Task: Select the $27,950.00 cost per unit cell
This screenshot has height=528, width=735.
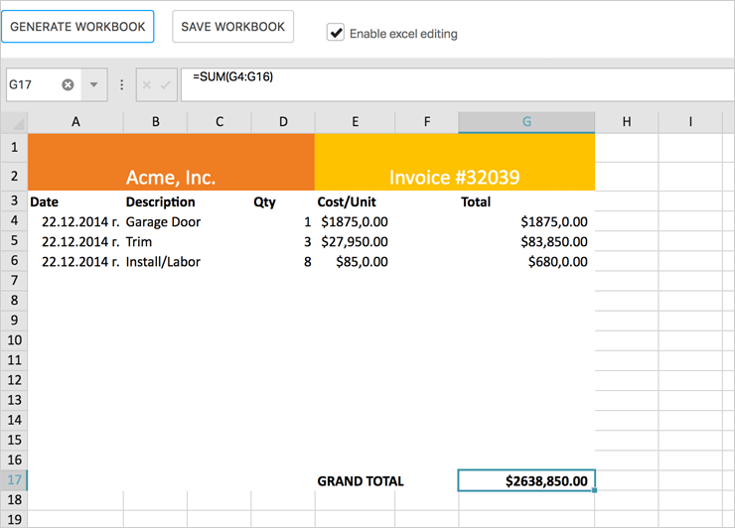Action: point(356,242)
